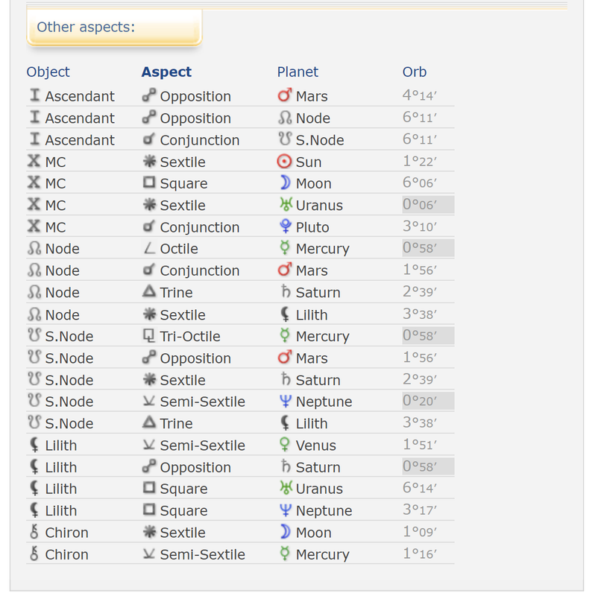Select Mercury in the Chiron Semi-Sextile row
The height and width of the screenshot is (596, 604).
click(322, 554)
